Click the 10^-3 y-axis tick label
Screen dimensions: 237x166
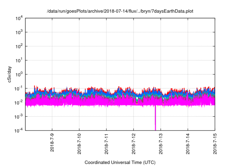pos(19,116)
